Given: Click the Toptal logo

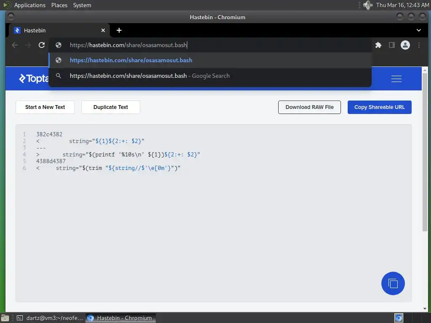Looking at the screenshot, I should pyautogui.click(x=34, y=79).
